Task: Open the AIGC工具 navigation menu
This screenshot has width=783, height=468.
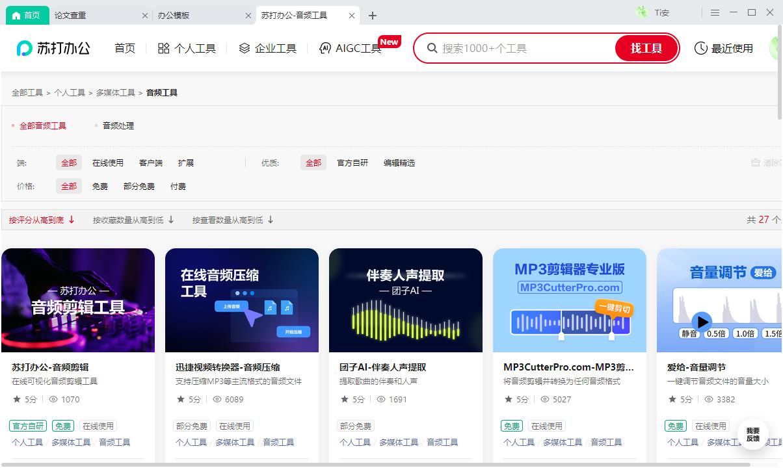Action: [351, 48]
